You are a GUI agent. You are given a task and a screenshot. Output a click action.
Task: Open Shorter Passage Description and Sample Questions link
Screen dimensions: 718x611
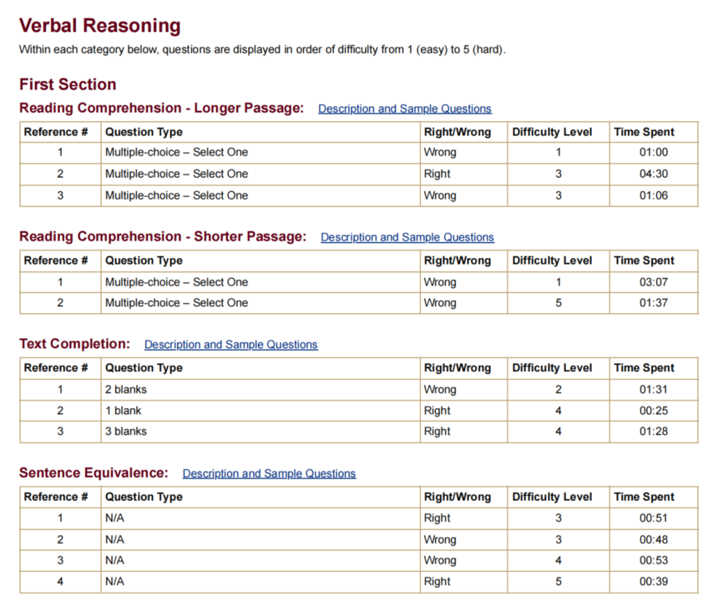pos(407,237)
